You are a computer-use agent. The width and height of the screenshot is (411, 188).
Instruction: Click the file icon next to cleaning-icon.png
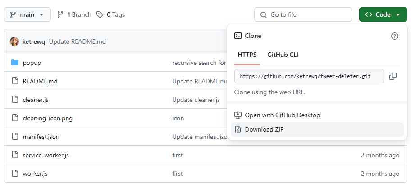click(15, 118)
